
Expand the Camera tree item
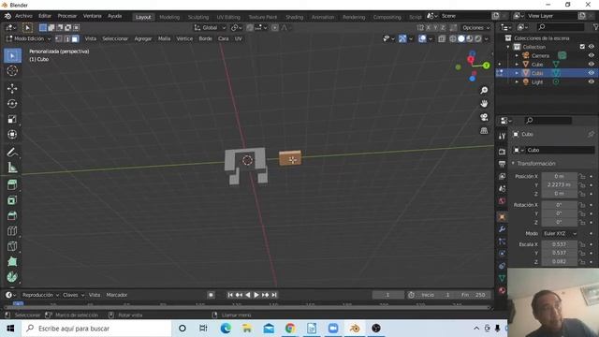pos(517,56)
